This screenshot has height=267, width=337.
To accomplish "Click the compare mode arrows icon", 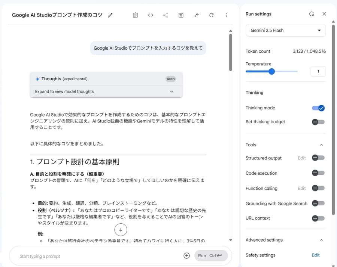I will coord(196,15).
